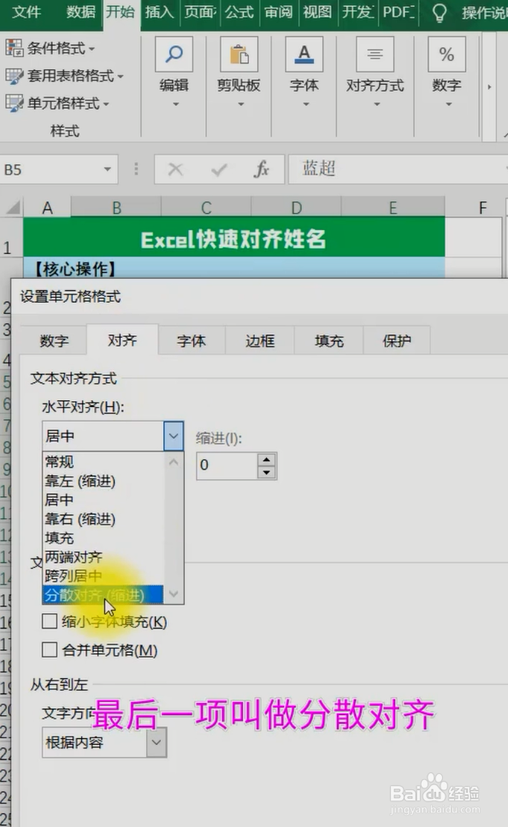Open the 字体 font group icon
Viewport: 508px width, 827px height.
point(304,55)
